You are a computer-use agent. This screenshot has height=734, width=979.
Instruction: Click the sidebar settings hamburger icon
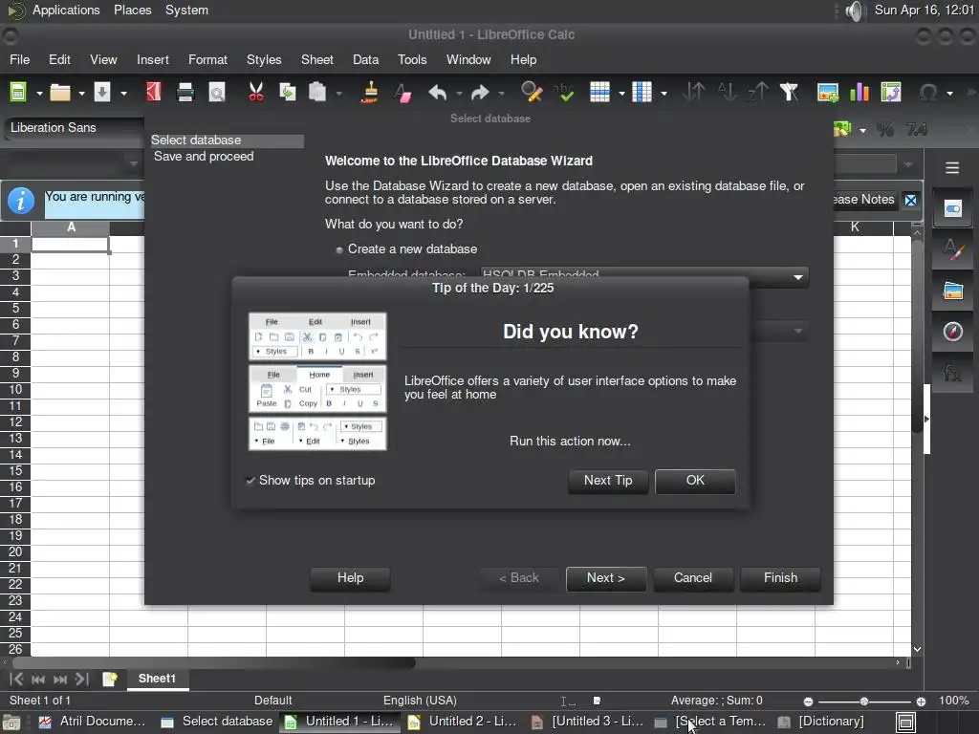click(952, 168)
